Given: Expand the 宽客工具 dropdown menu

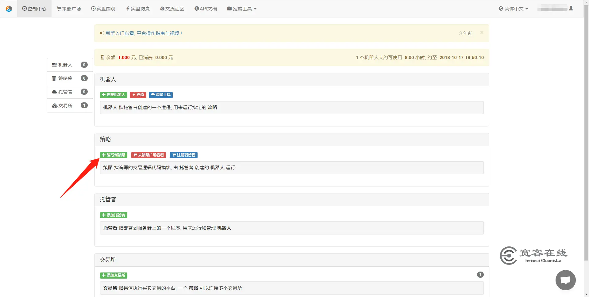Looking at the screenshot, I should (x=242, y=9).
